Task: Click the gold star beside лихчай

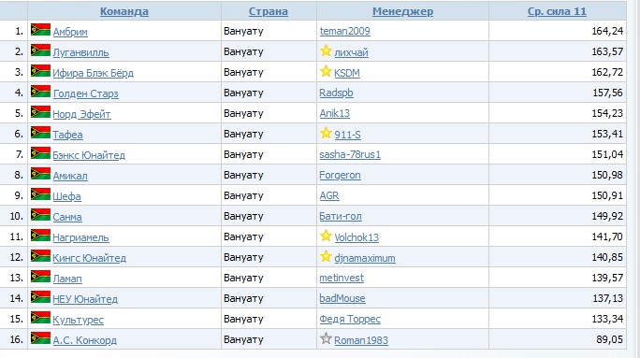Action: 326,51
